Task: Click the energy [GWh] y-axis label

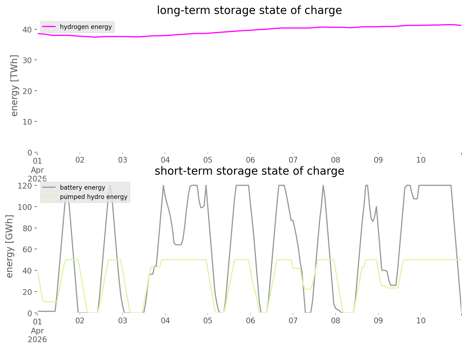Action: pyautogui.click(x=10, y=247)
